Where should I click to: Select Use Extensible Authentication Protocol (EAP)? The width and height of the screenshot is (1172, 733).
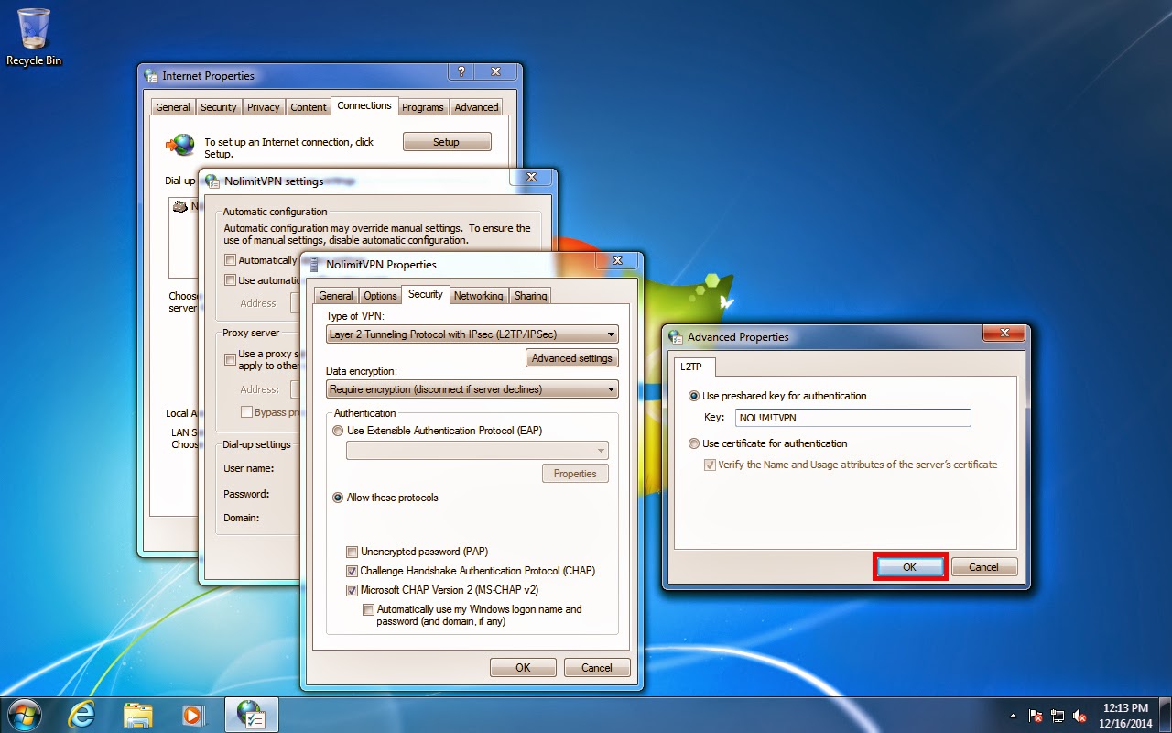339,431
